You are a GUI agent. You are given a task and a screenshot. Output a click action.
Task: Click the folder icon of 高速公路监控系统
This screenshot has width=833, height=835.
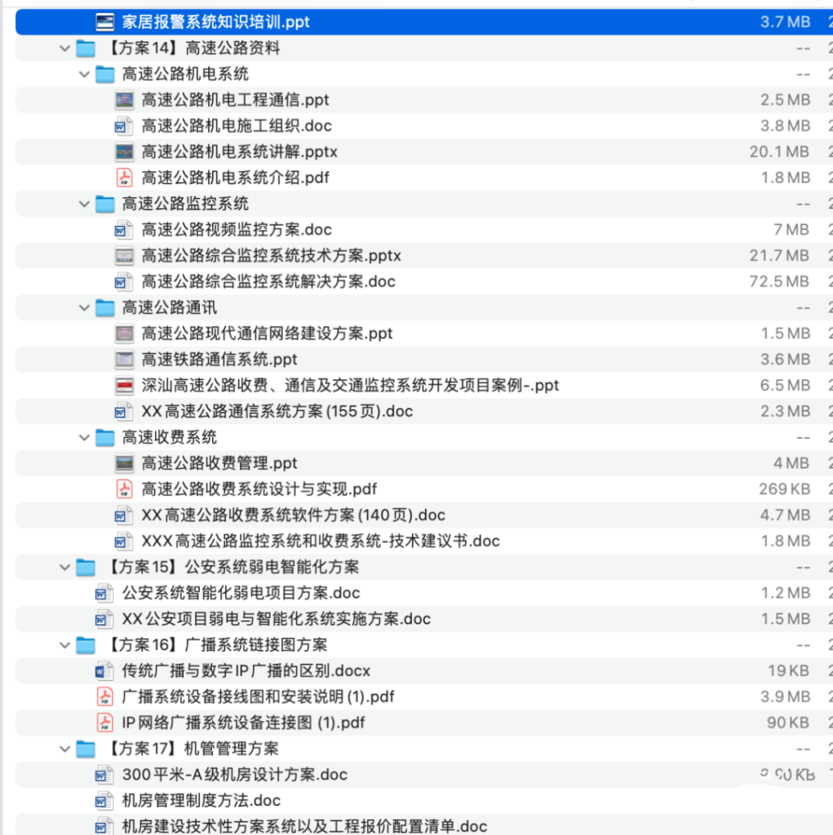(104, 203)
